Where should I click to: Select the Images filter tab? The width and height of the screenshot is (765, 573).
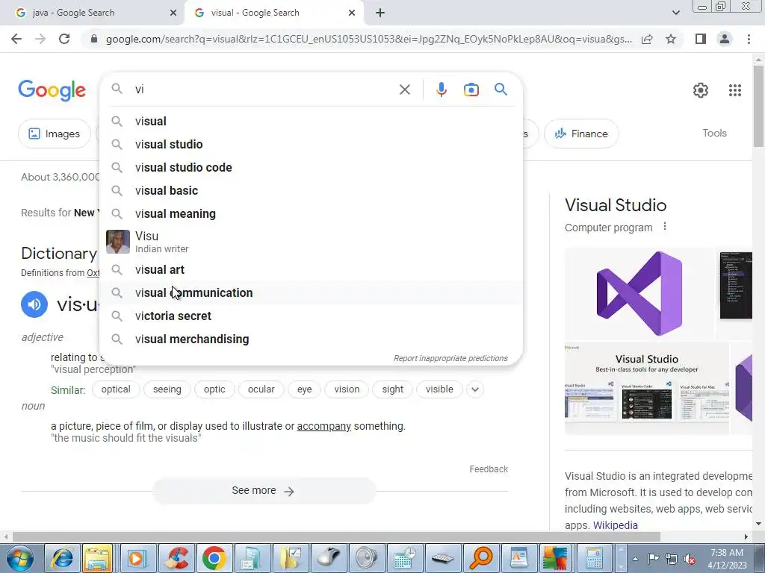(54, 134)
